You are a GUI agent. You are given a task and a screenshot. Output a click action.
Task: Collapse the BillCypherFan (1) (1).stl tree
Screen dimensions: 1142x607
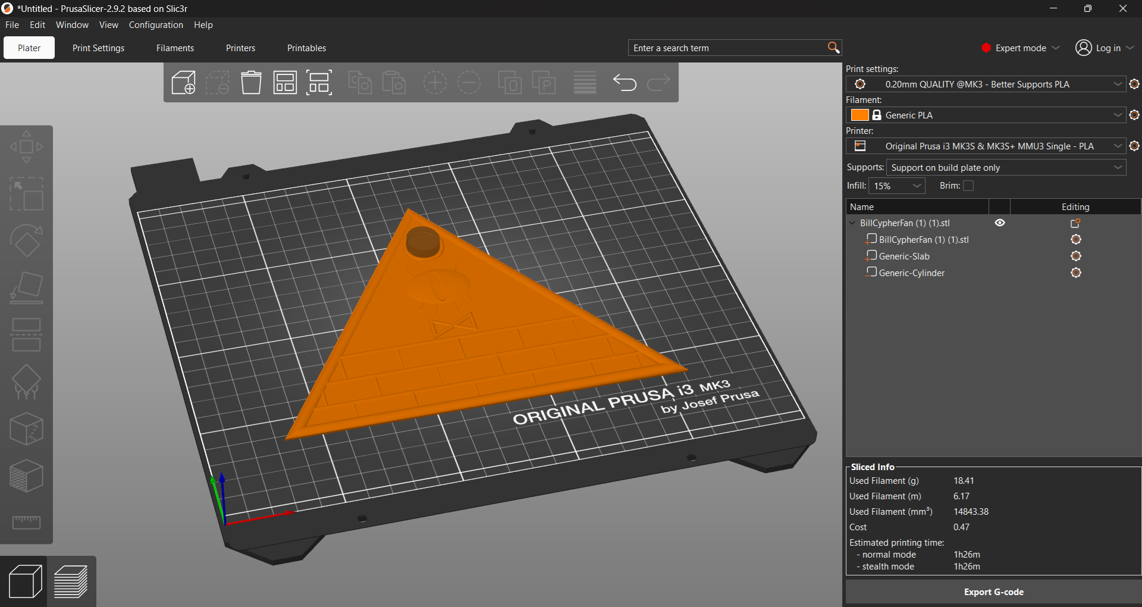pos(852,223)
